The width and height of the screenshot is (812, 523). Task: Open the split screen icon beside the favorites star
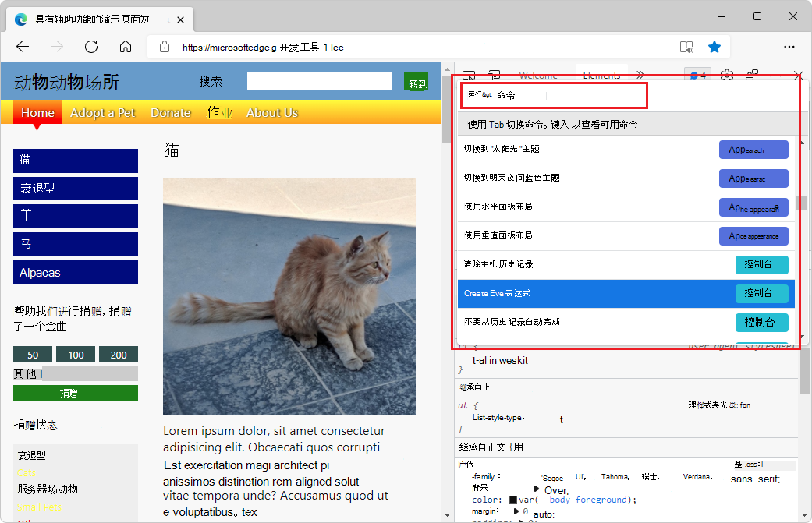point(686,47)
